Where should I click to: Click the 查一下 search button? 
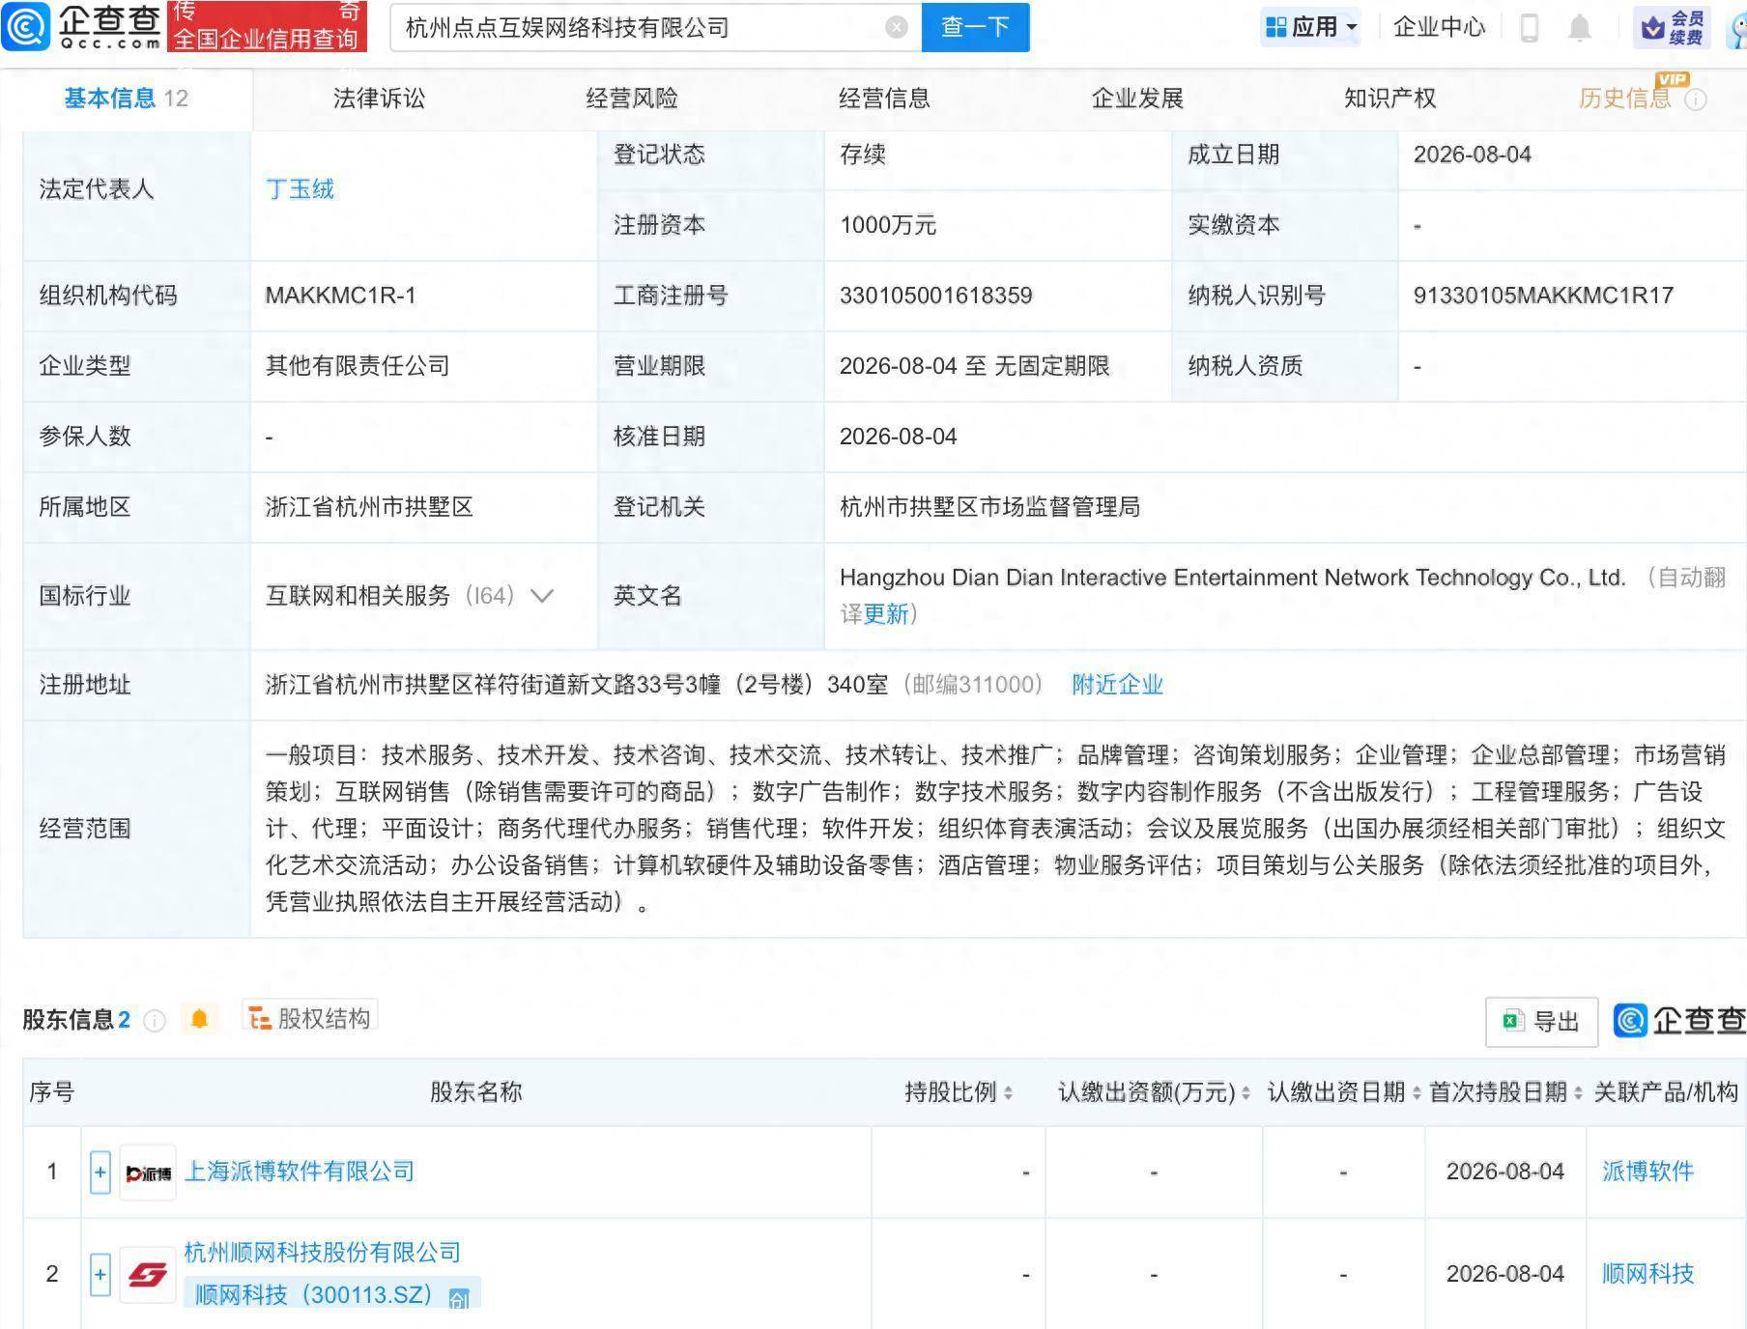pos(975,27)
